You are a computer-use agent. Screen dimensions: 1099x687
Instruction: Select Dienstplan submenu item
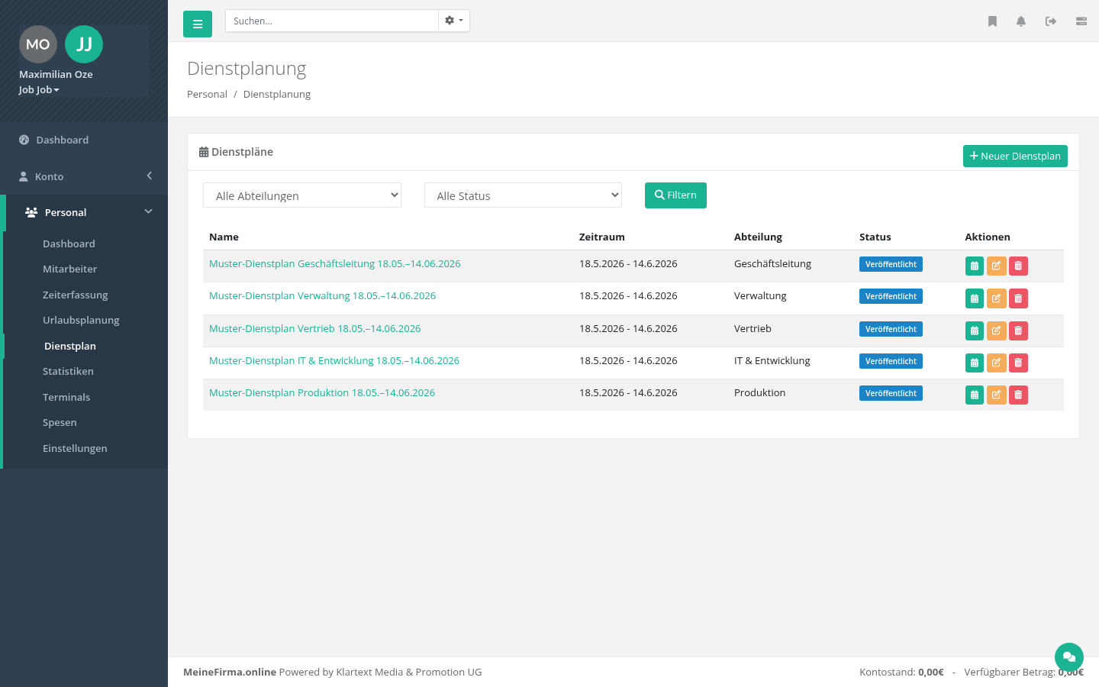(70, 346)
